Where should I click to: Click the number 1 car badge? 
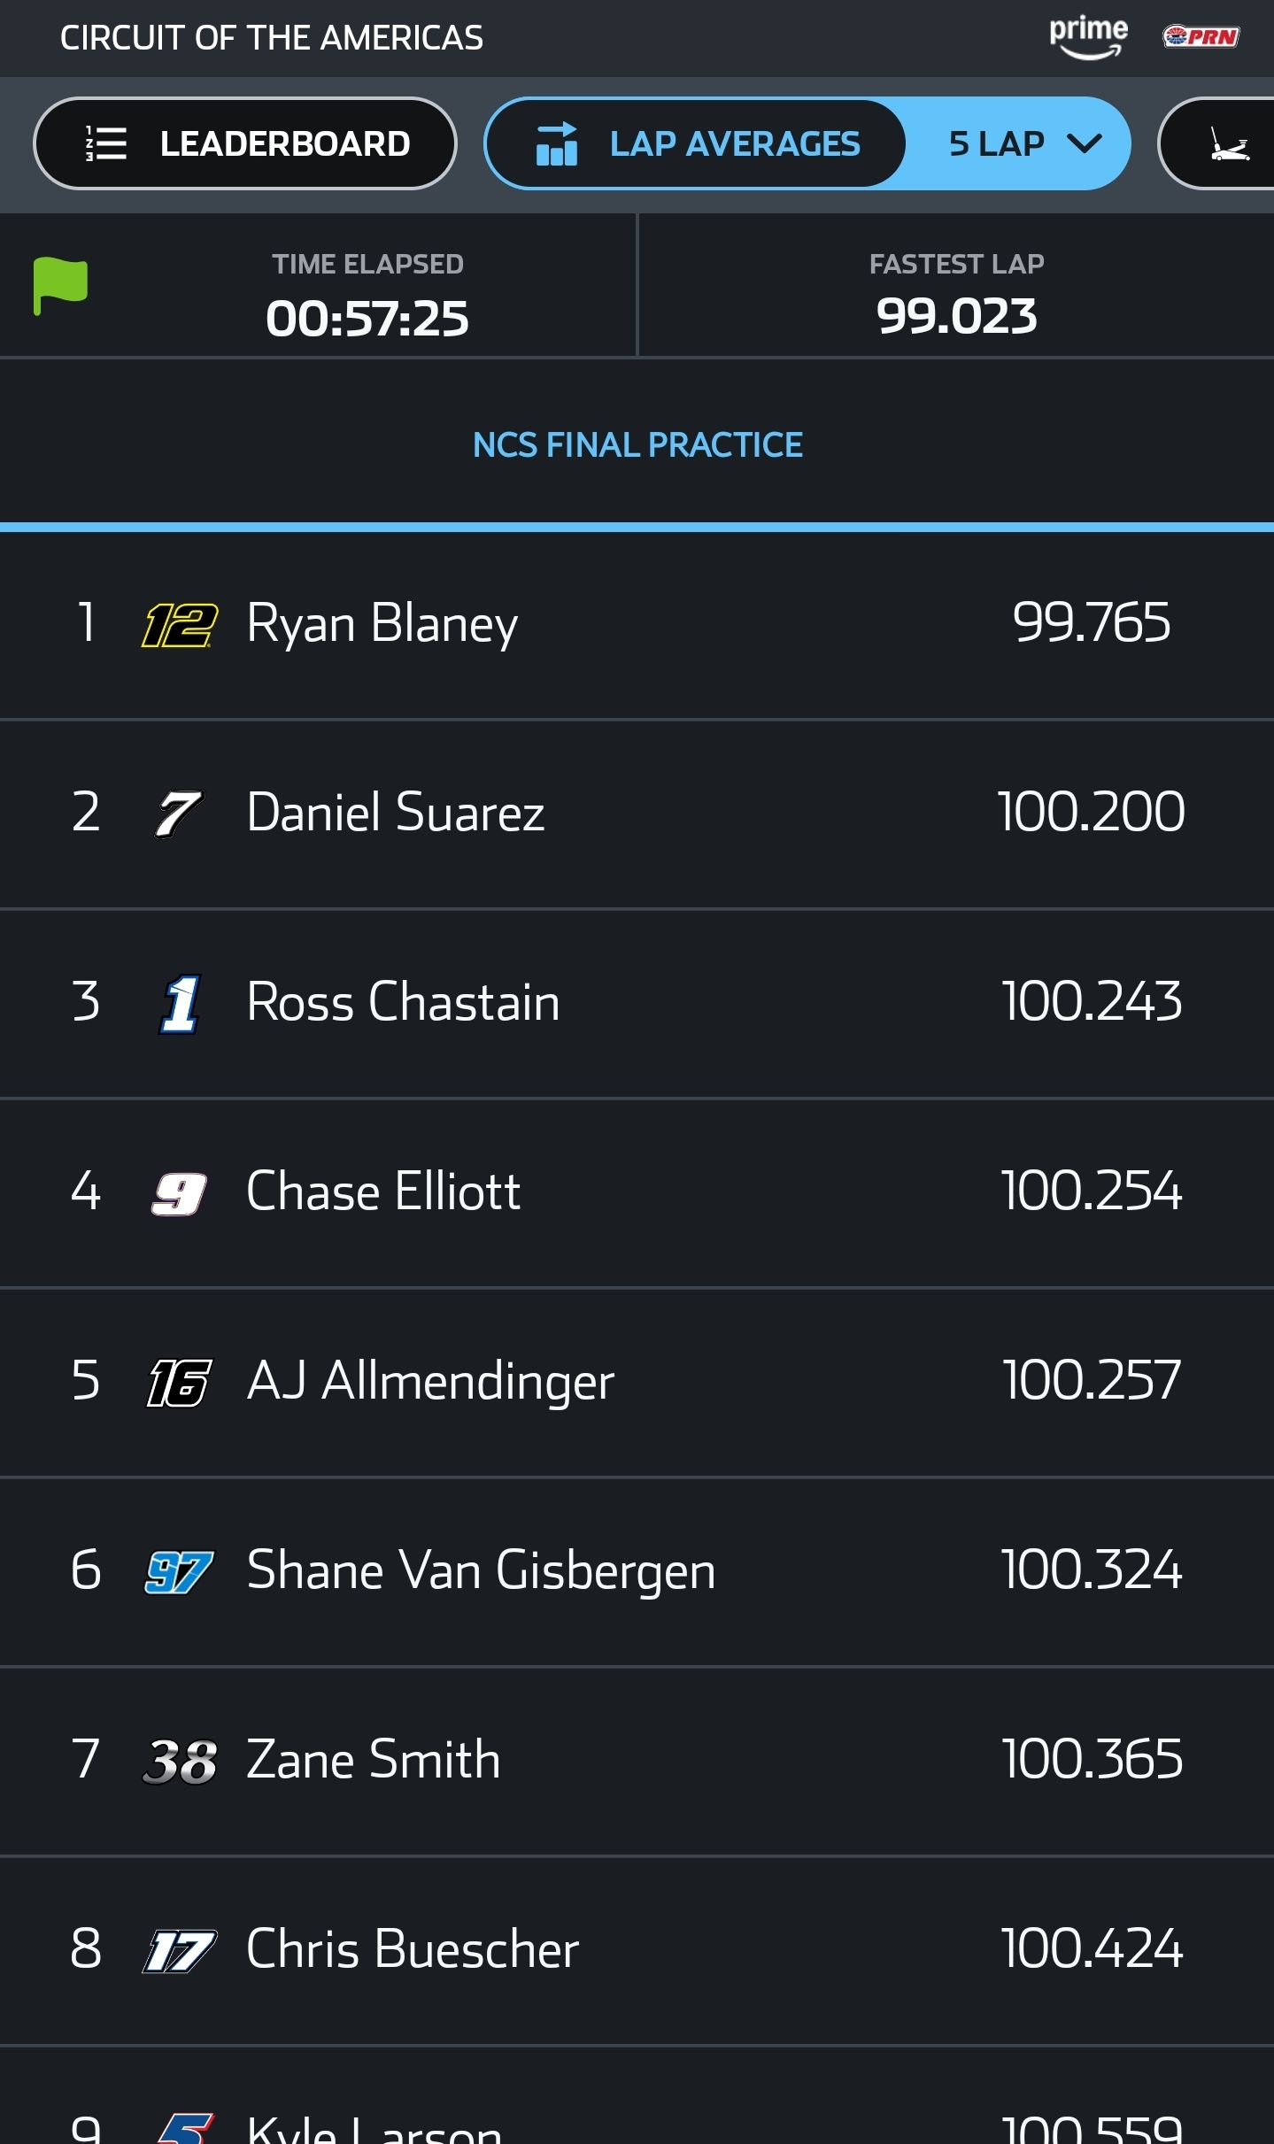181,1004
